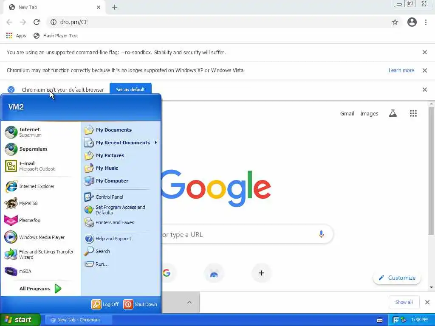This screenshot has height=326, width=435.
Task: Select the New Tab browser tab
Action: pyautogui.click(x=54, y=7)
